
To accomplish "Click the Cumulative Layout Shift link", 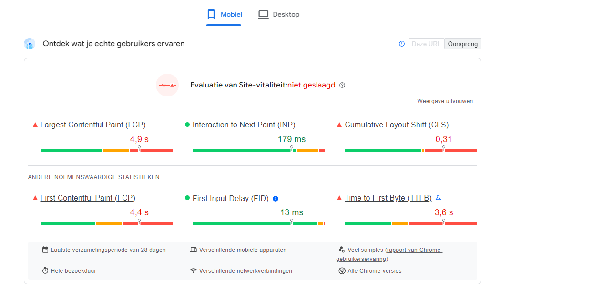I will pyautogui.click(x=397, y=125).
